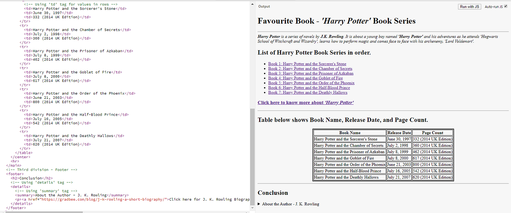Image resolution: width=511 pixels, height=213 pixels.
Task: Open "Book 6: Harry Potter and the Half-Blood Prince"
Action: click(x=309, y=88)
